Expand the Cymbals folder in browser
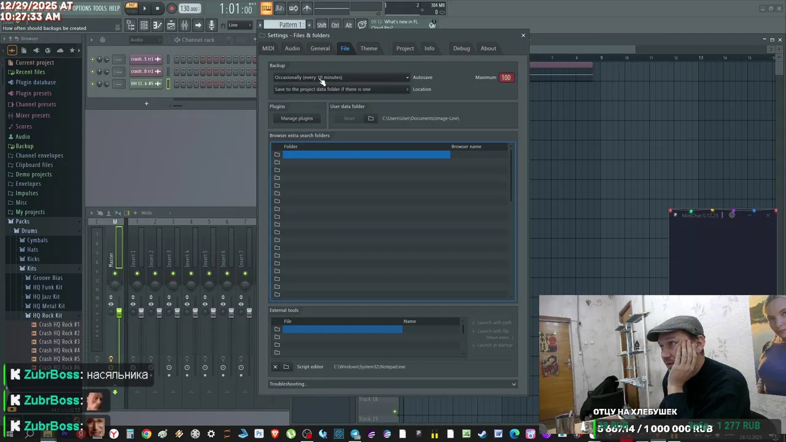This screenshot has height=442, width=786. coord(37,240)
